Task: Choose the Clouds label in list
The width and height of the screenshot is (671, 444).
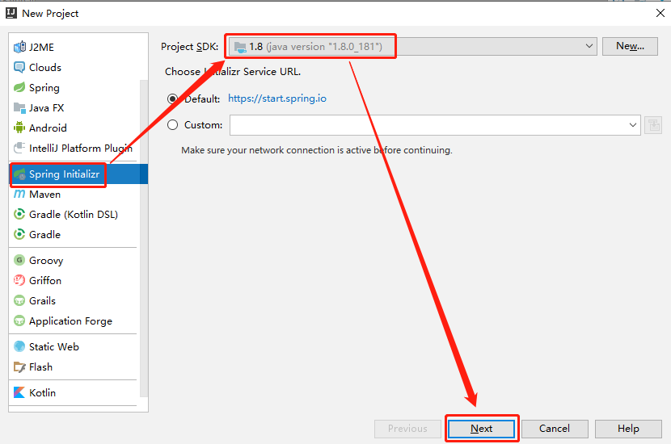Action: [45, 68]
